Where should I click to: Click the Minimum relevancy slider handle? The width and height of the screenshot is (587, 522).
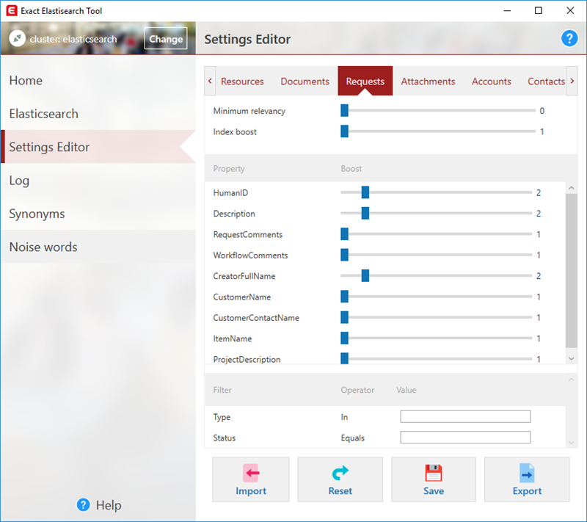click(344, 110)
